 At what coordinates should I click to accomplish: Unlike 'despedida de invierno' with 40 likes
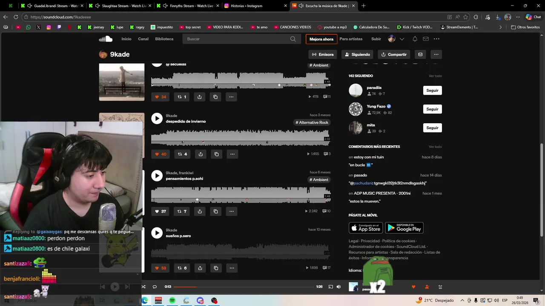click(x=161, y=154)
